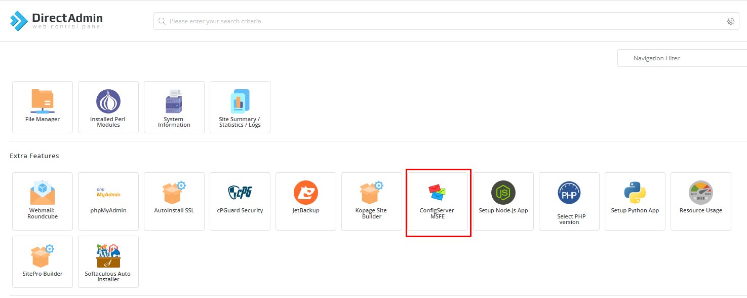
Task: Click the JetBackup text label
Action: pos(306,210)
